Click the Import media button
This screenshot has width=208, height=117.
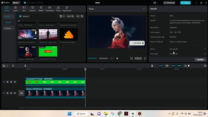(x=24, y=16)
